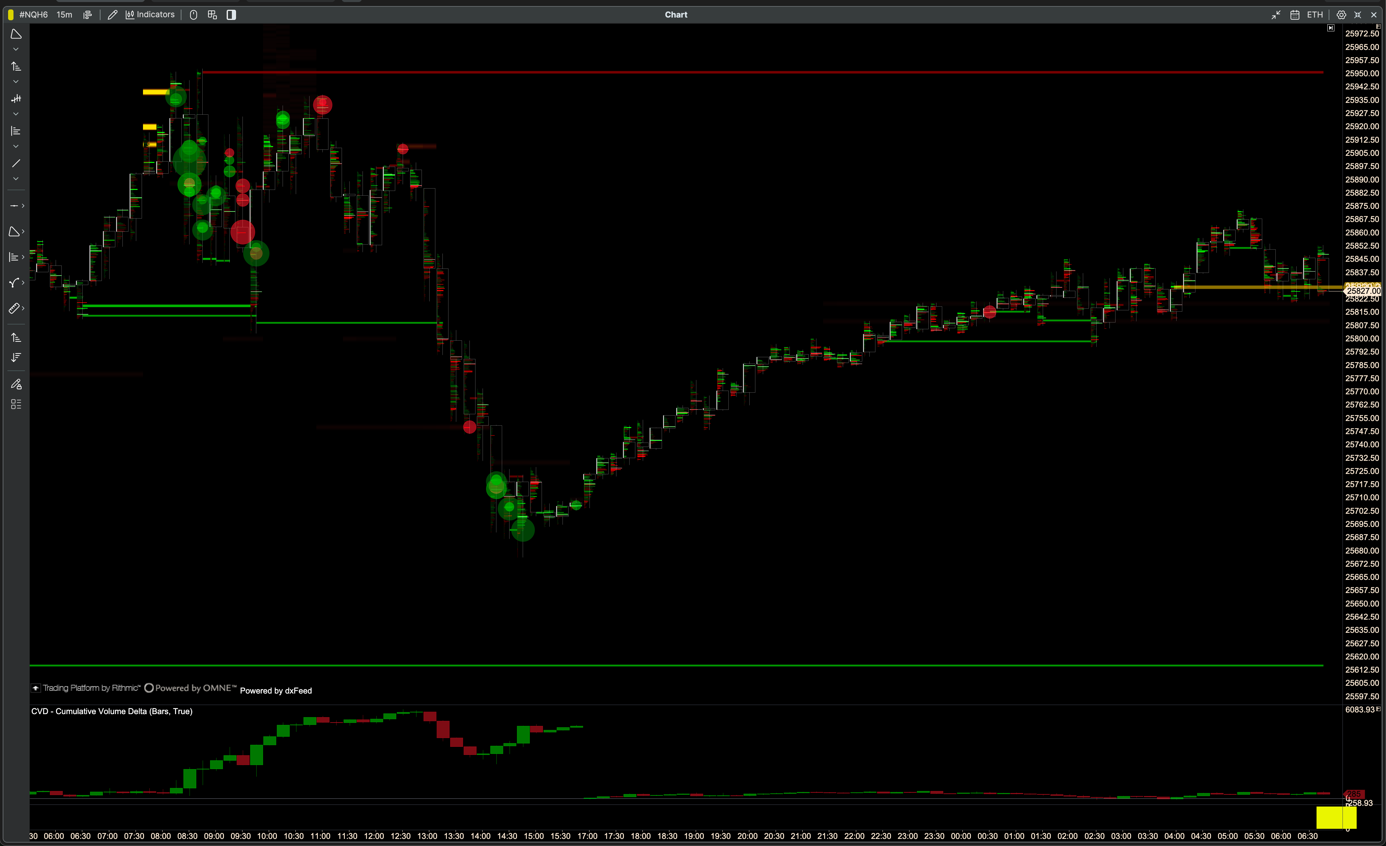
Task: Jump to latest bar arrow button
Action: [x=1330, y=28]
